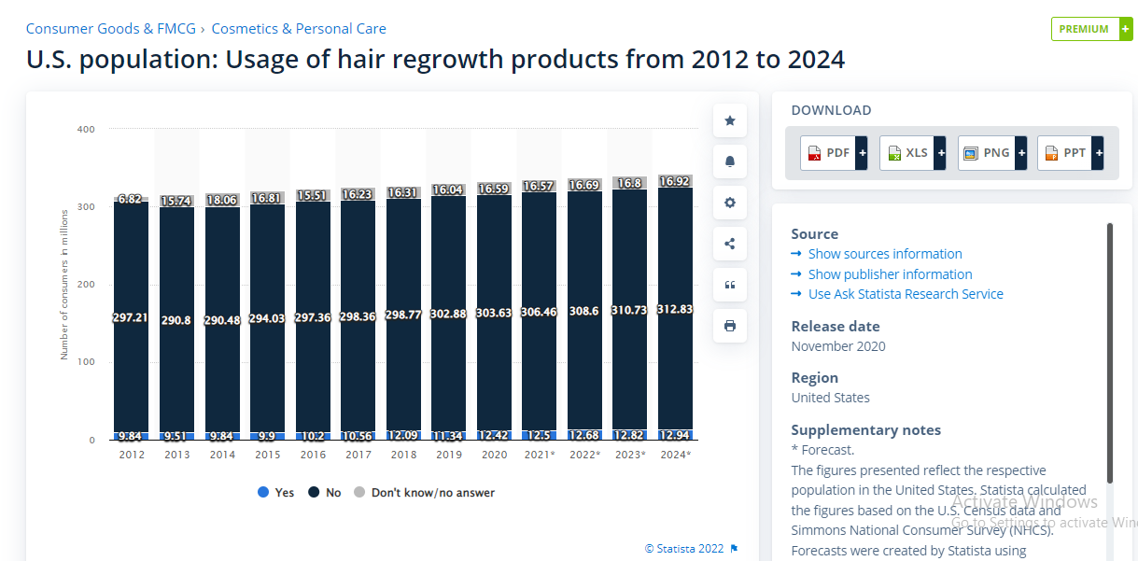1138x561 pixels.
Task: Click the 2020 x-axis year label
Action: coord(495,455)
